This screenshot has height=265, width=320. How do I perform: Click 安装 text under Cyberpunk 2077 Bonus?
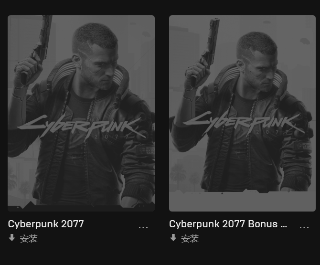coord(190,238)
